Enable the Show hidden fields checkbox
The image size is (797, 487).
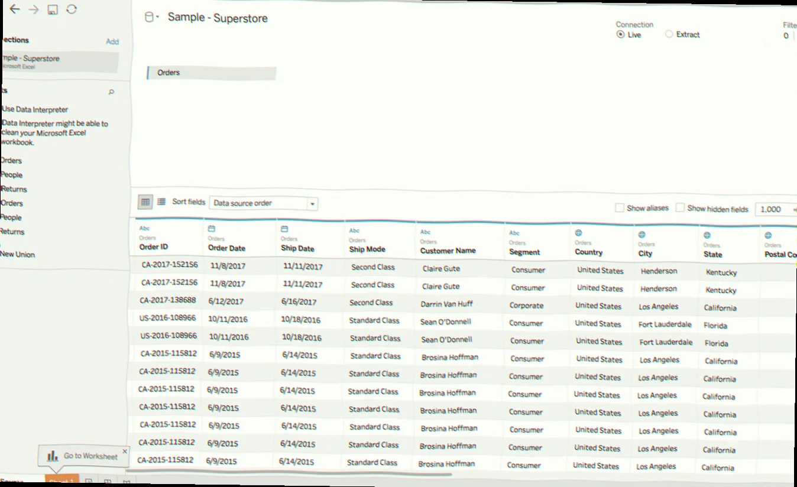[x=680, y=208]
